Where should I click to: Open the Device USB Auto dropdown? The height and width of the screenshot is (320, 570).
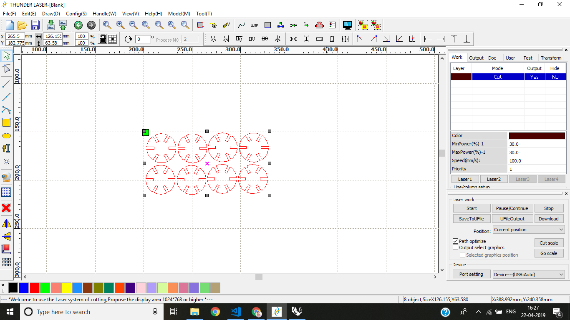(529, 275)
